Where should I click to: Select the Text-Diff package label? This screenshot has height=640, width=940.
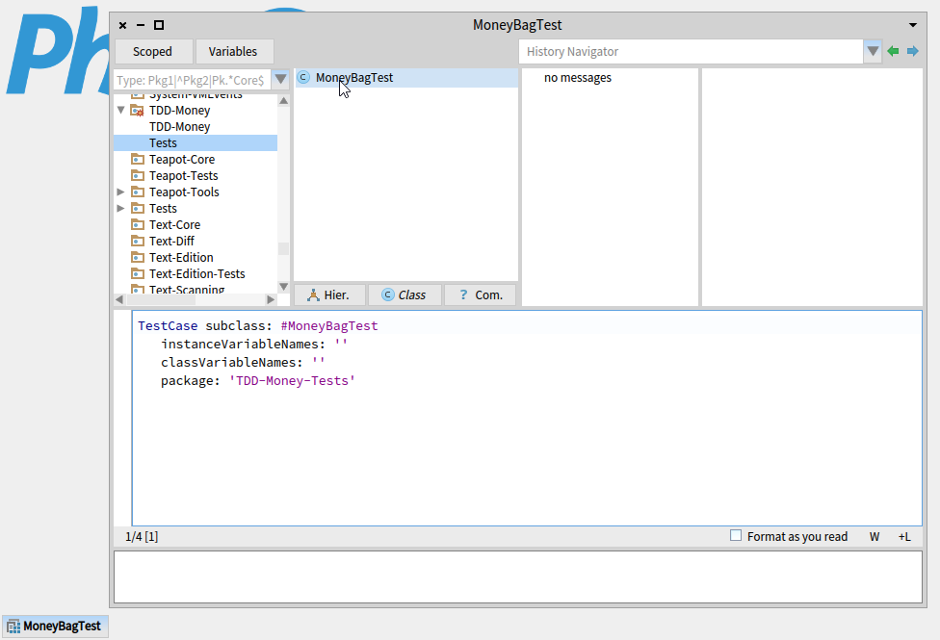pos(171,241)
